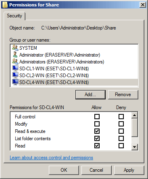Image resolution: width=148 pixels, height=179 pixels.
Task: Check Allow for Modify
Action: click(x=97, y=124)
